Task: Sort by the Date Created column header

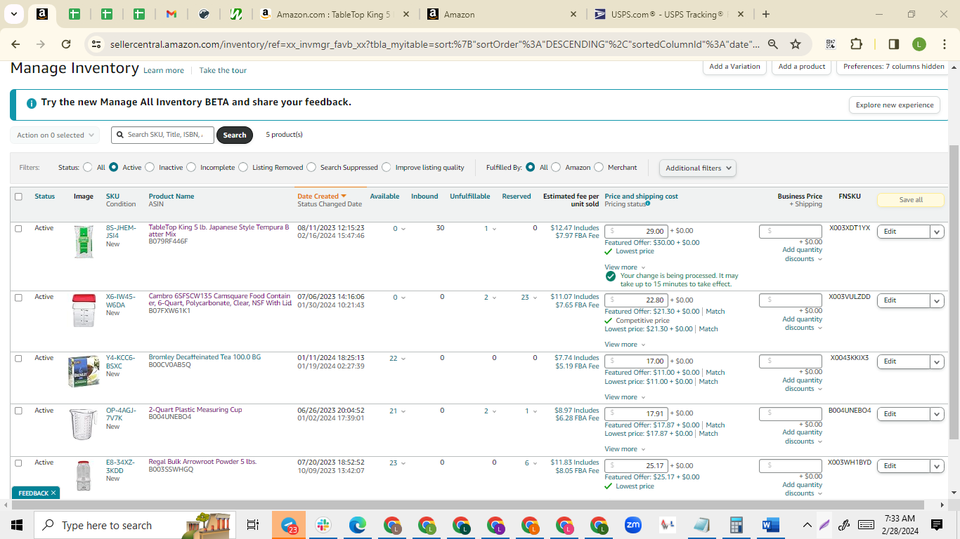Action: (x=322, y=197)
